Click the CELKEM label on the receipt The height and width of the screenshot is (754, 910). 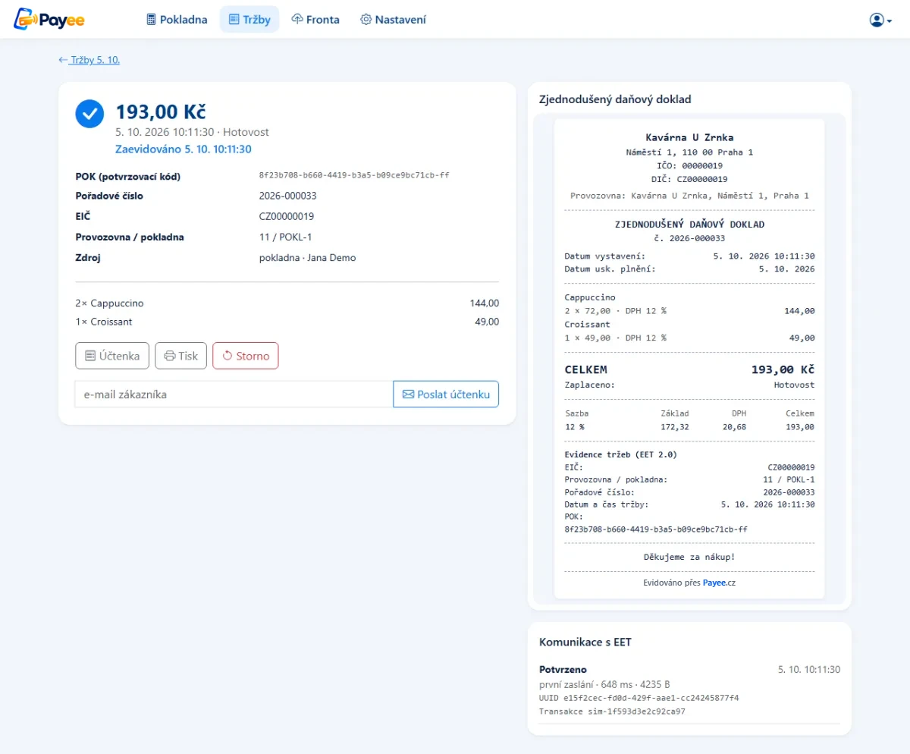coord(586,369)
